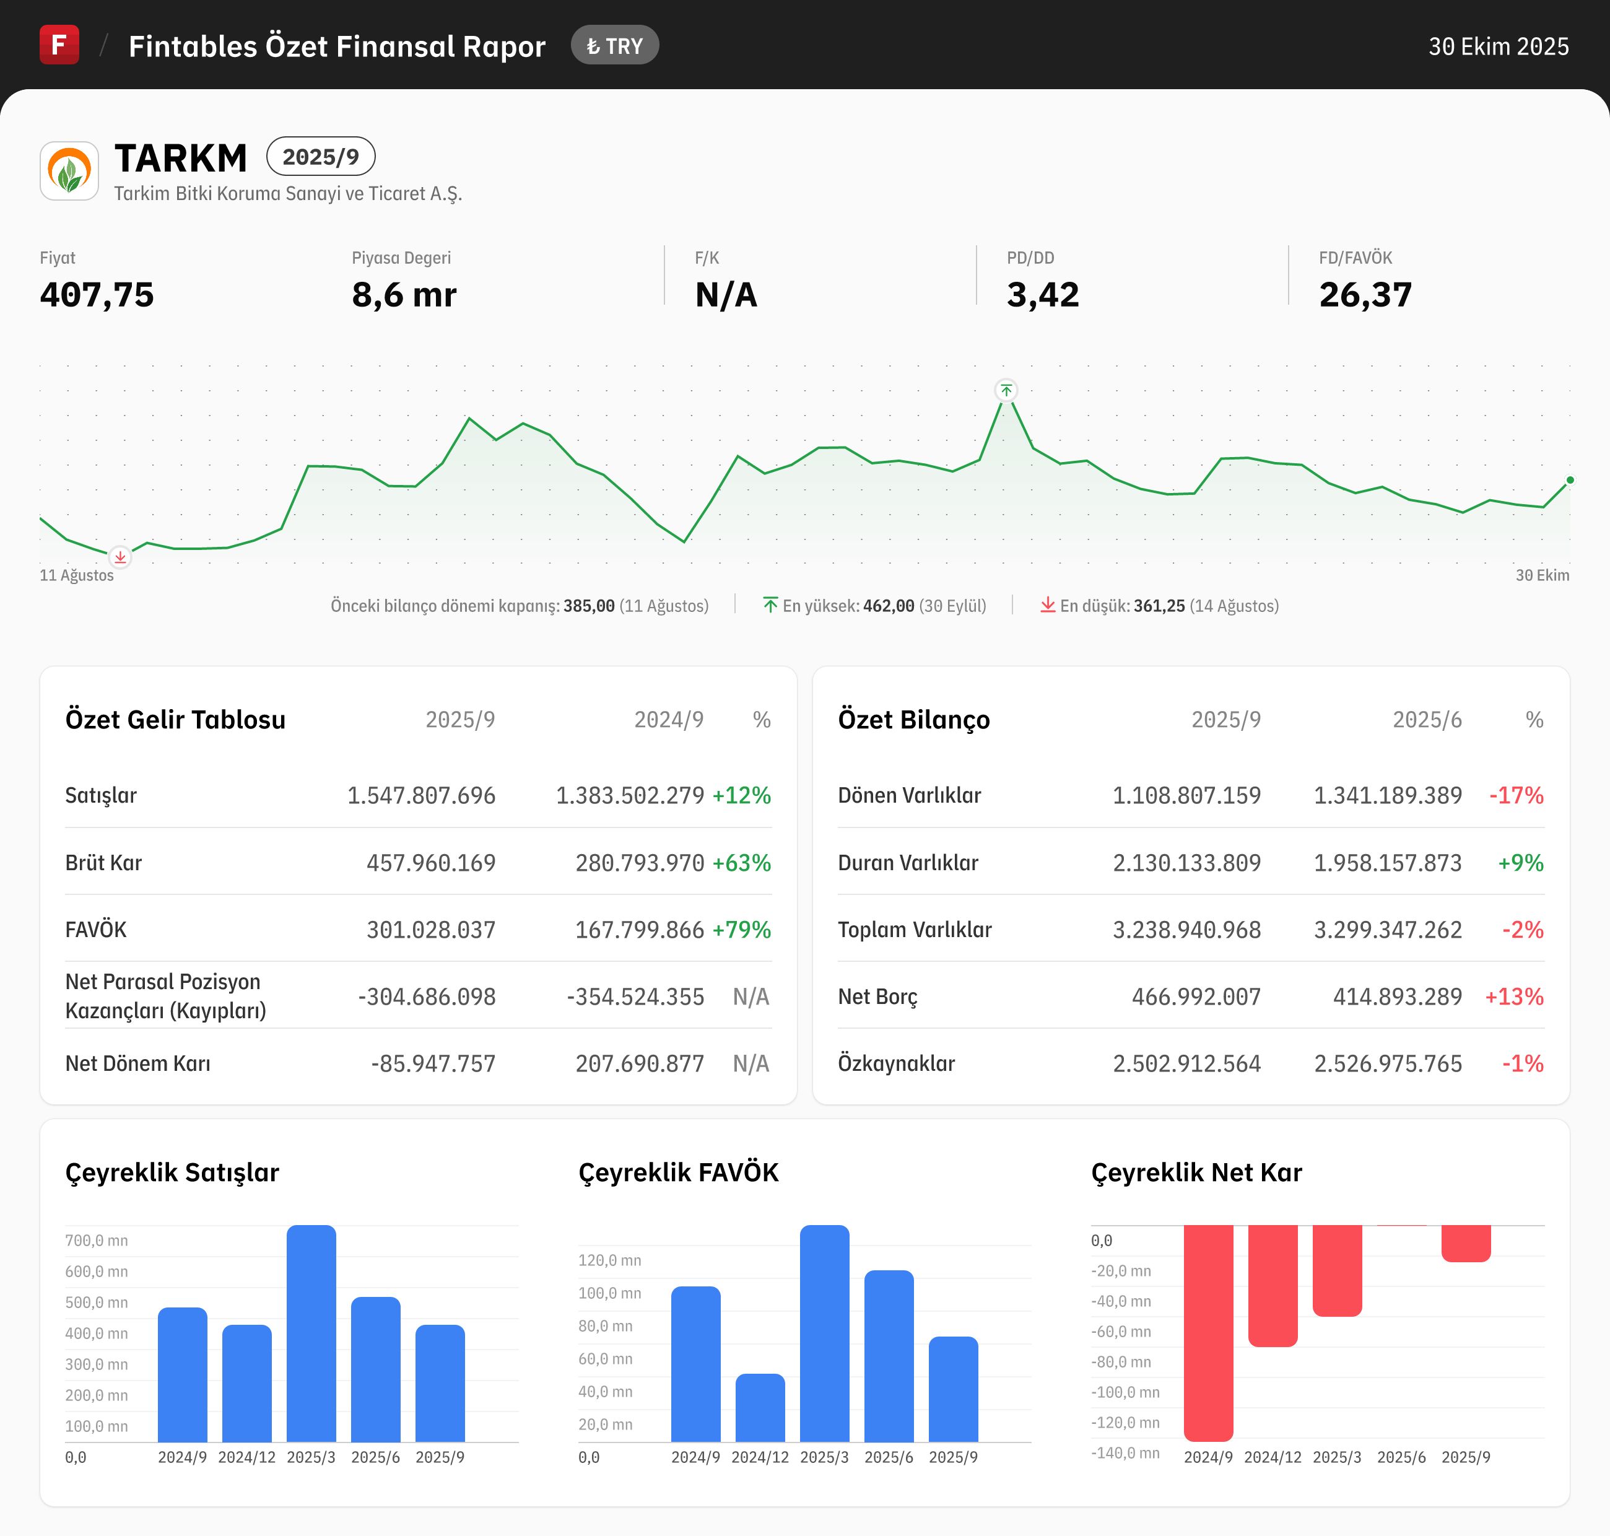Viewport: 1610px width, 1536px height.
Task: Click the highest price marker on chart
Action: pyautogui.click(x=1006, y=391)
